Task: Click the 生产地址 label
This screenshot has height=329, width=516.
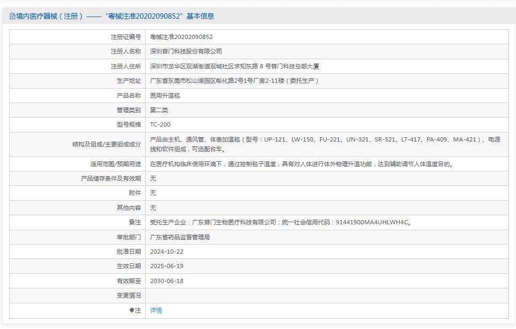Action: [x=128, y=81]
